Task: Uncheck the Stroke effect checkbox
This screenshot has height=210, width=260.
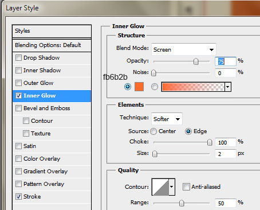Action: (x=18, y=196)
